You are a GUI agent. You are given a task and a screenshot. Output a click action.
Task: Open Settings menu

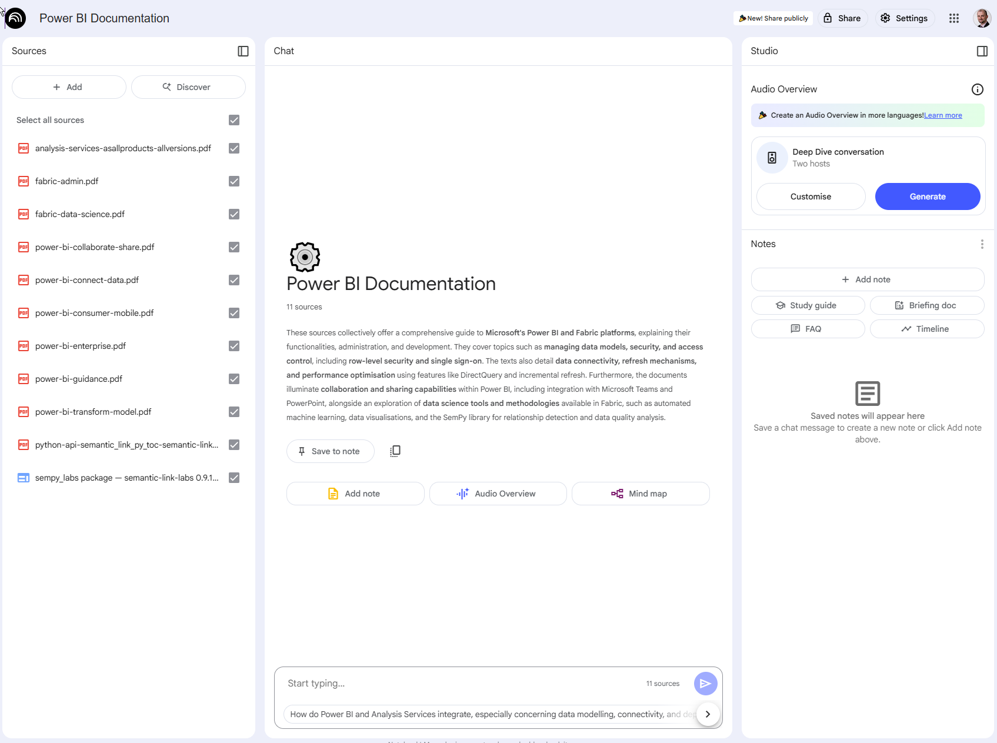(905, 18)
